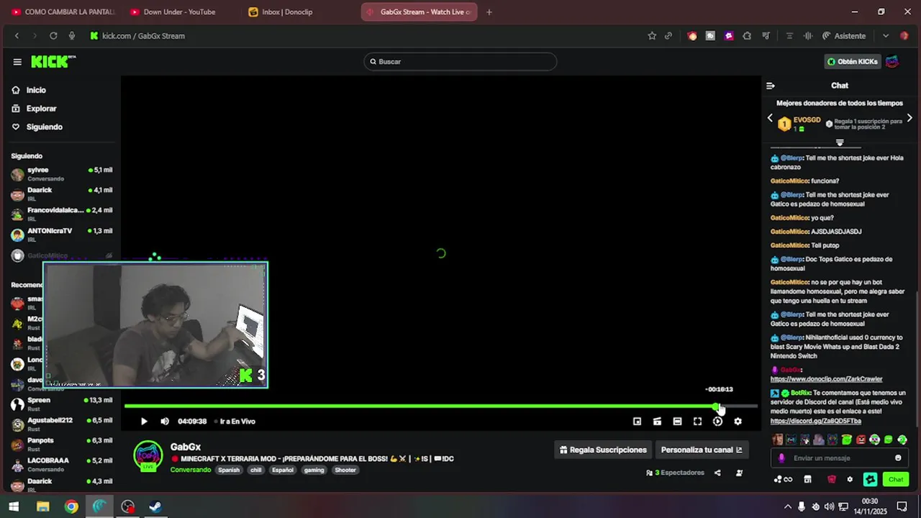Select the chill tag
The height and width of the screenshot is (518, 921).
[x=255, y=470]
